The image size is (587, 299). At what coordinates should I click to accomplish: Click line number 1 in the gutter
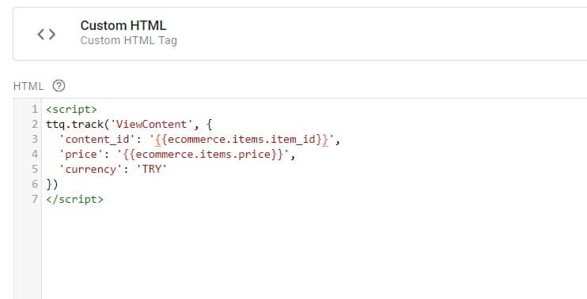pos(35,110)
